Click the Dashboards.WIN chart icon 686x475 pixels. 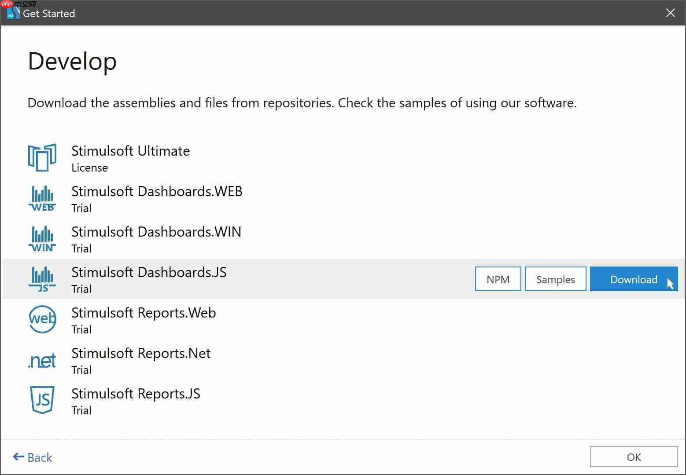(x=42, y=238)
